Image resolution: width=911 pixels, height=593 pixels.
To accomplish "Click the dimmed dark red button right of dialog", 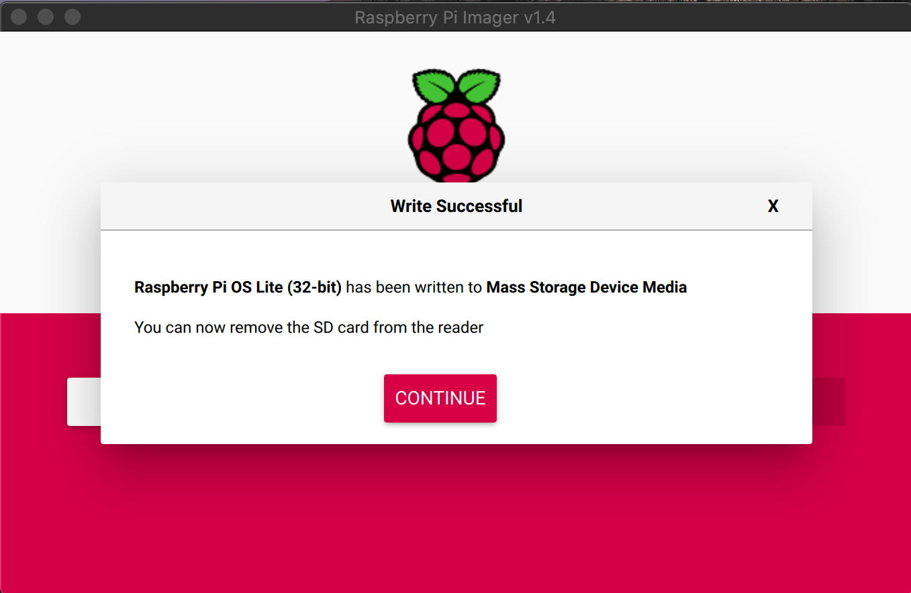I will [829, 402].
